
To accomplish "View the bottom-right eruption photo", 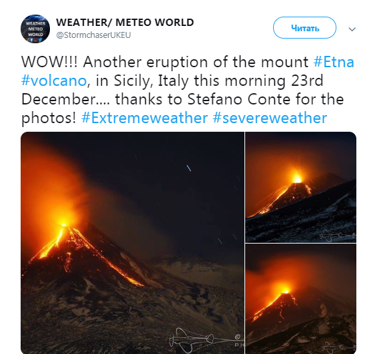I will pyautogui.click(x=301, y=299).
